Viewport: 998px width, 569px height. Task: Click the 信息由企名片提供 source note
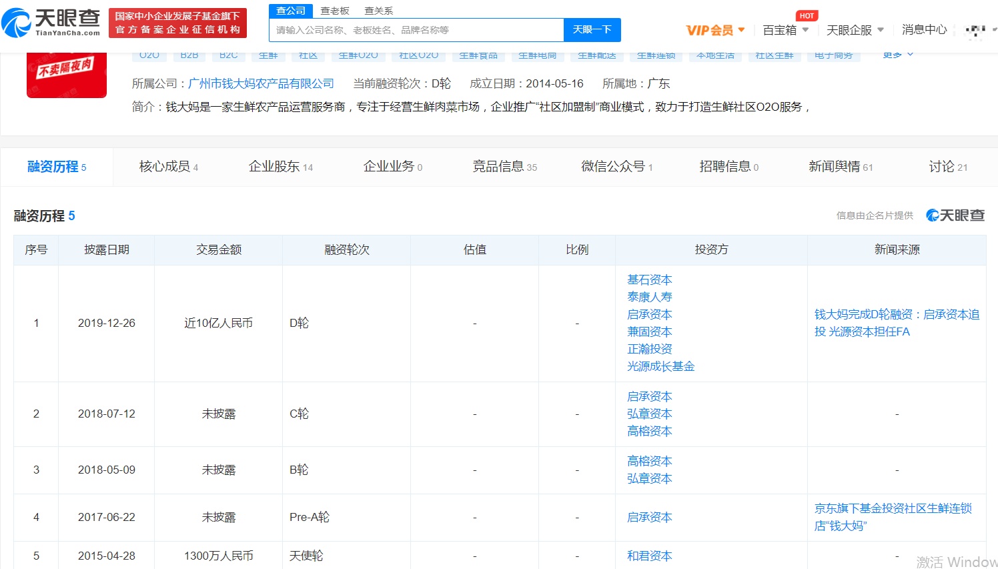pos(875,215)
